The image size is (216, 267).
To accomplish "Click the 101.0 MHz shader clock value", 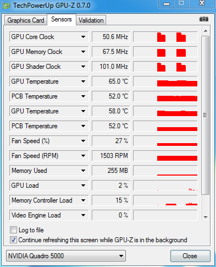I will 111,67.
